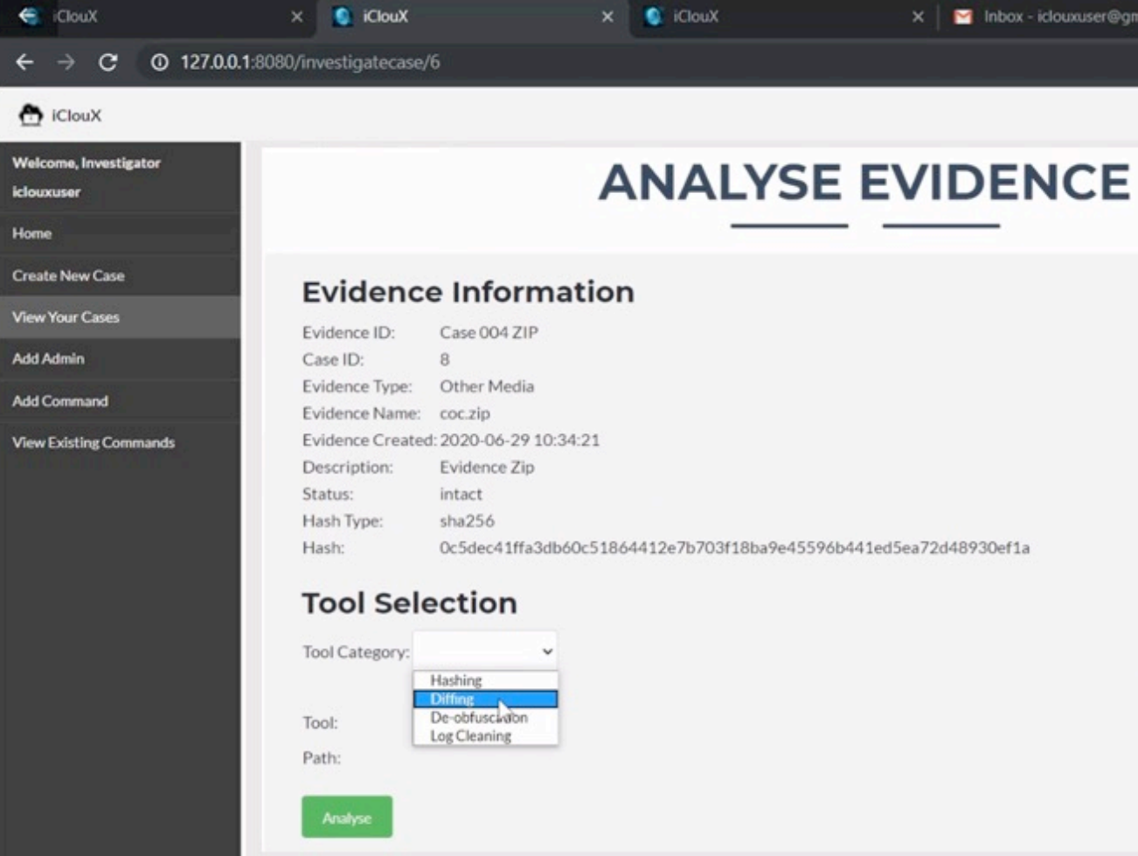Click the green Analyse button
1138x856 pixels.
pos(347,817)
